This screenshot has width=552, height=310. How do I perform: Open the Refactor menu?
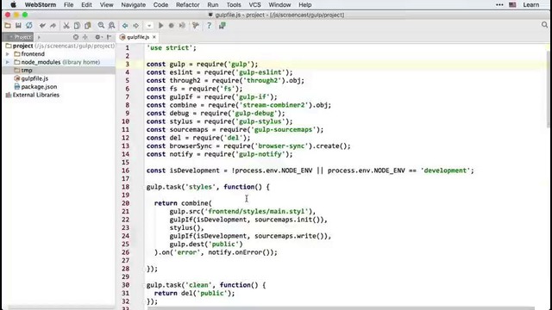[188, 5]
